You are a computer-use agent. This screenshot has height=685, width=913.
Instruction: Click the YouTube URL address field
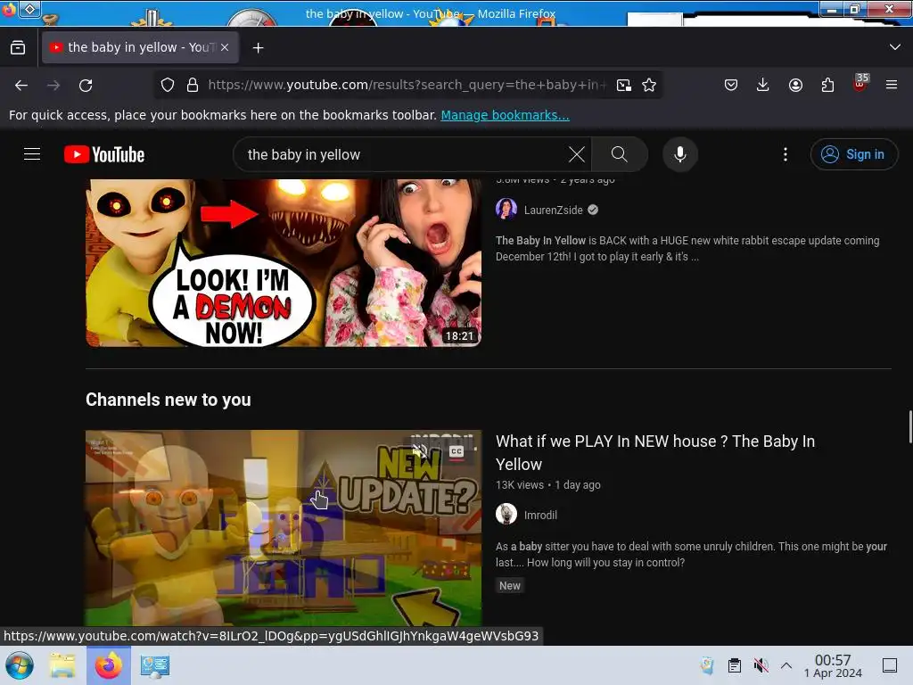pyautogui.click(x=407, y=85)
